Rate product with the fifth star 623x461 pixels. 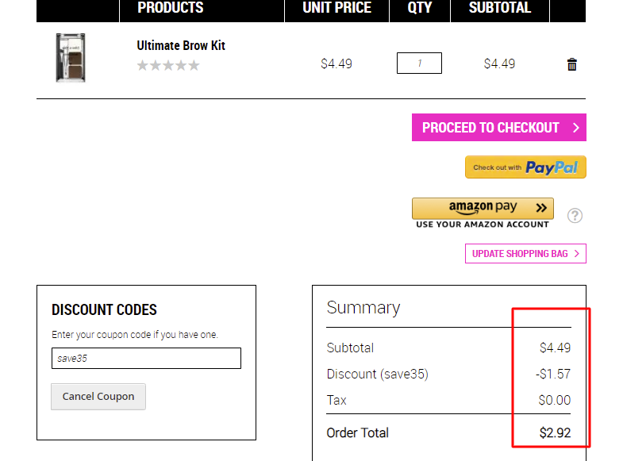point(194,65)
